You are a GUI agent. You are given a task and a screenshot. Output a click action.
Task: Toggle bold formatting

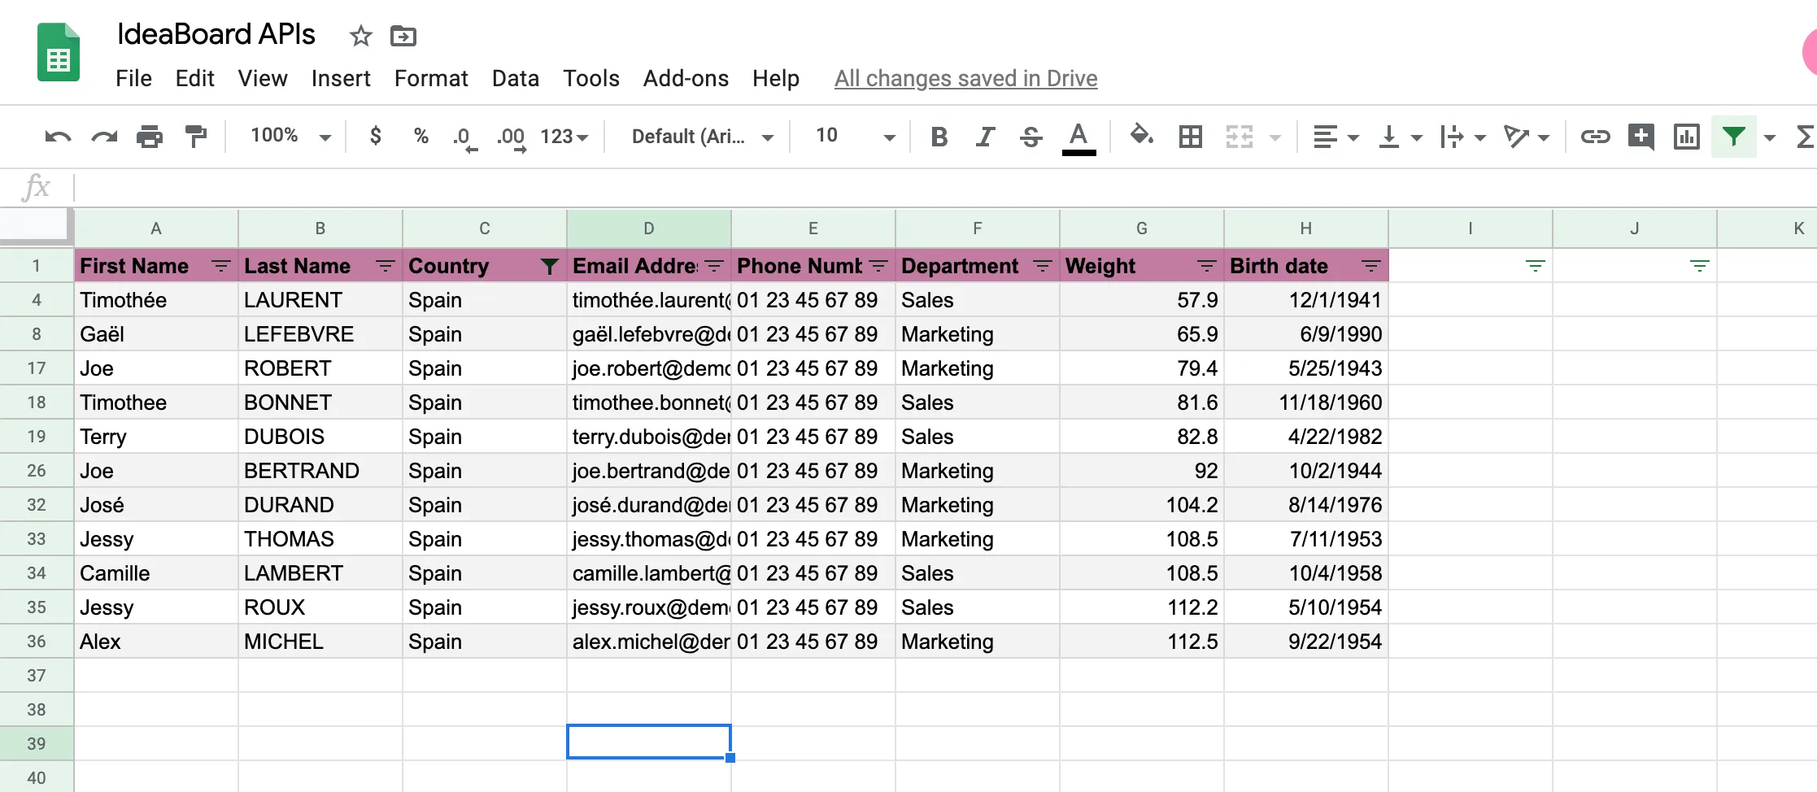(x=939, y=137)
